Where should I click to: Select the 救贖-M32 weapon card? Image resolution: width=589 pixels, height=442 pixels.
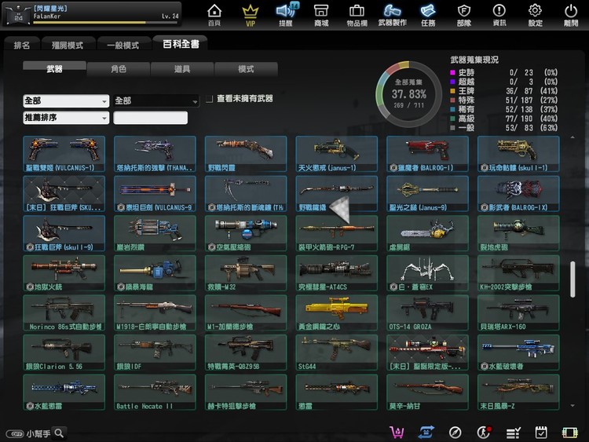[246, 273]
